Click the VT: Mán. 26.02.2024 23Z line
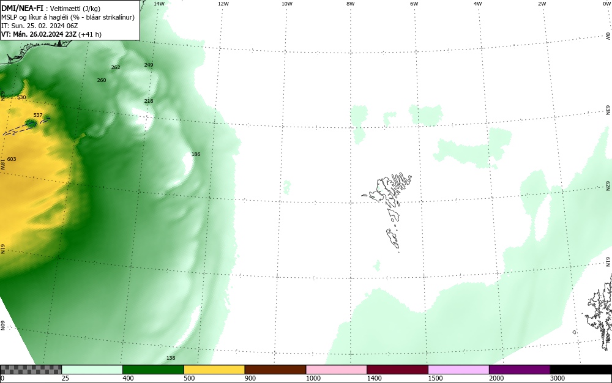The width and height of the screenshot is (612, 383). (x=51, y=34)
